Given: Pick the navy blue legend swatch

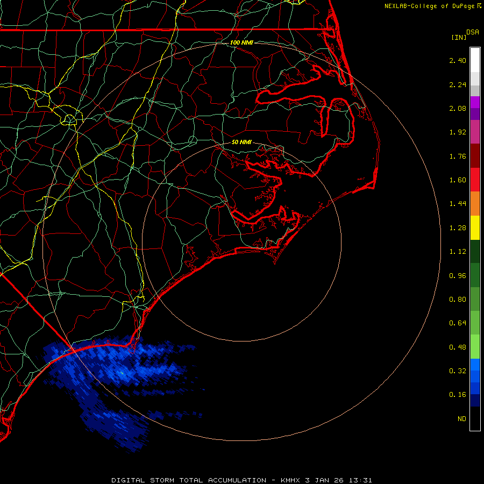Looking at the screenshot, I should click(475, 401).
